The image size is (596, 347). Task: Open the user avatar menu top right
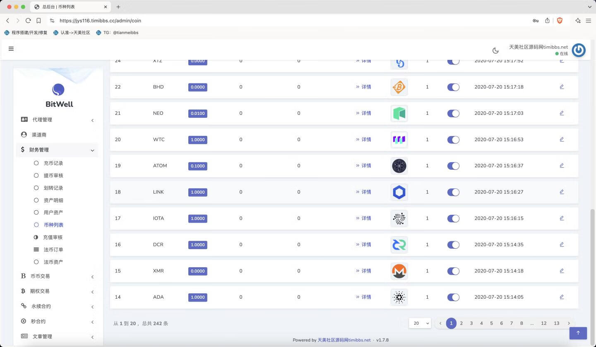[578, 50]
